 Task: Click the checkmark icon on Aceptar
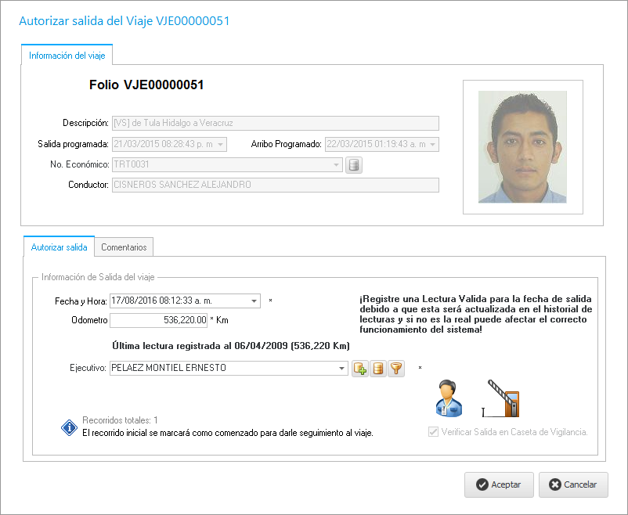483,484
